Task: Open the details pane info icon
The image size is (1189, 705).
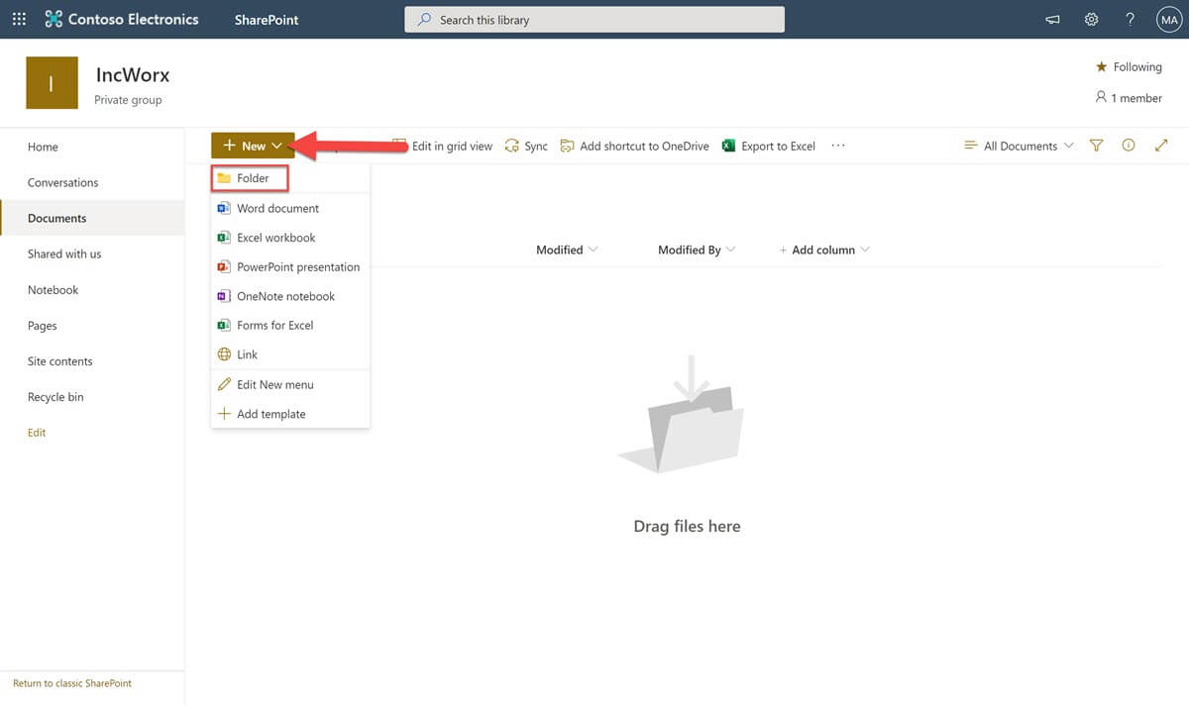Action: (1129, 146)
